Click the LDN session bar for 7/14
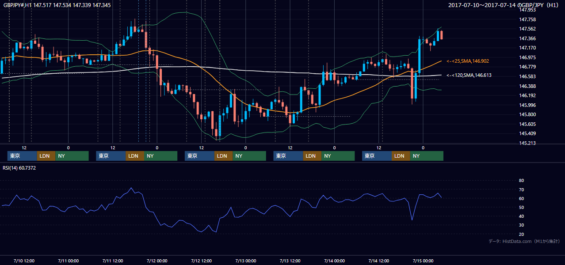The image size is (565, 265). pos(401,156)
